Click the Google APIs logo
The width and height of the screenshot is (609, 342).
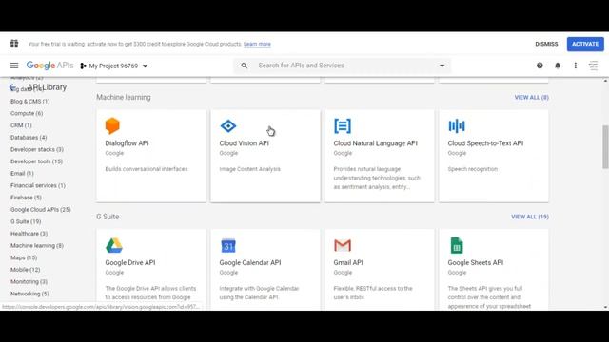click(x=49, y=66)
